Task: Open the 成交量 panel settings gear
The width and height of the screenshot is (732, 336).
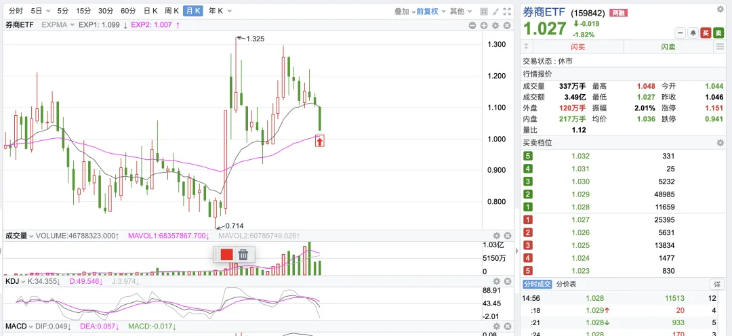Action: (497, 236)
